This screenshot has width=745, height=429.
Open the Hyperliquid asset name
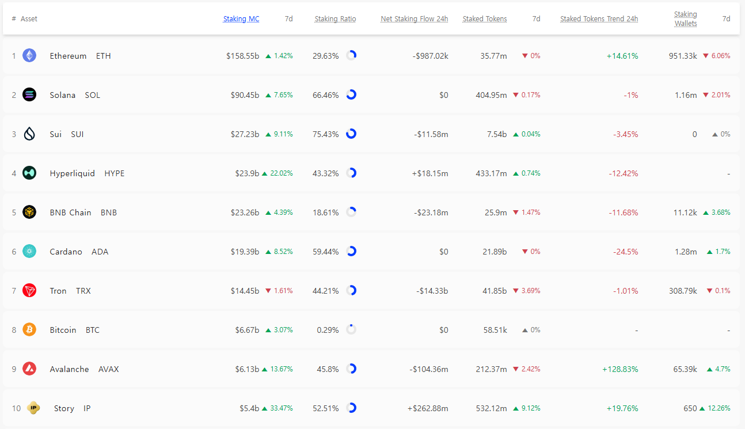pos(73,173)
